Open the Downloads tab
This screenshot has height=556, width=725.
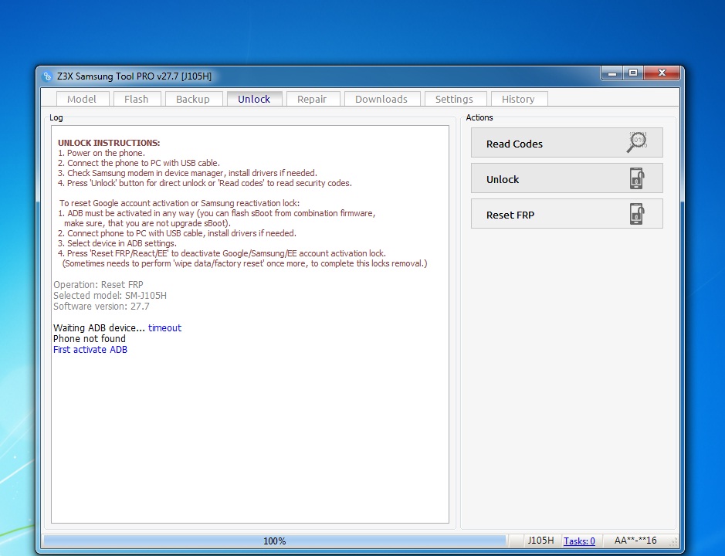pos(381,99)
